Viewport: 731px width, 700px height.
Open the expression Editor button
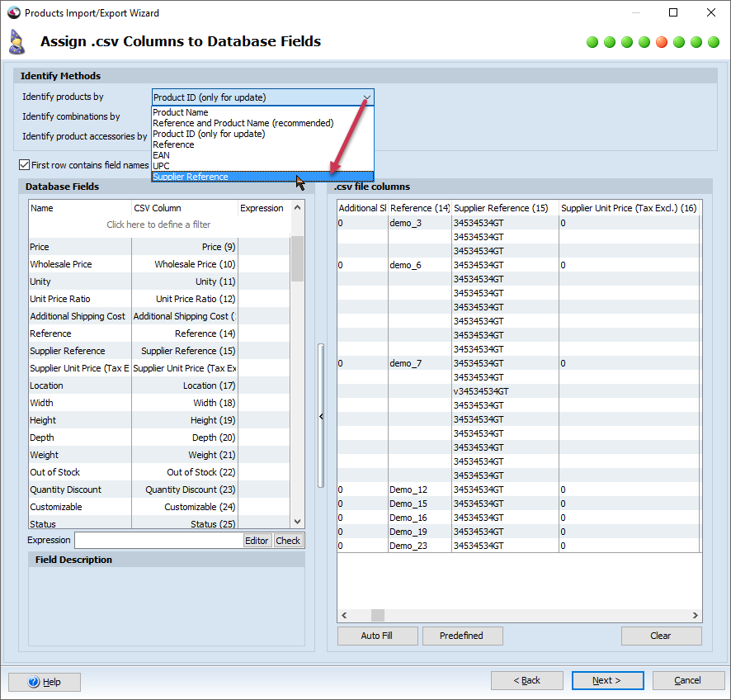[257, 541]
